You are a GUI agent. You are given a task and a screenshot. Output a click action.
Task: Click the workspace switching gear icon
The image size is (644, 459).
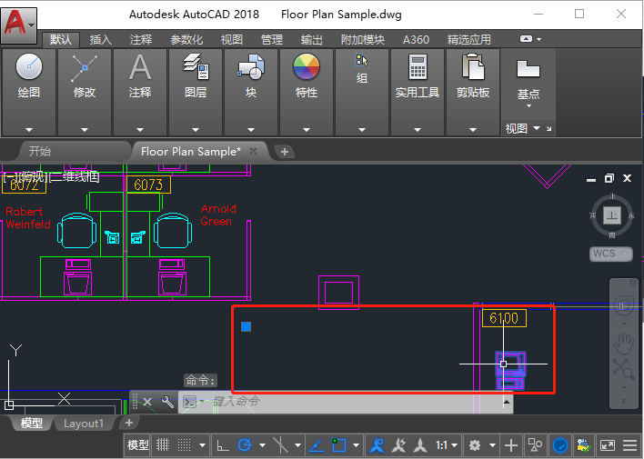click(x=475, y=445)
